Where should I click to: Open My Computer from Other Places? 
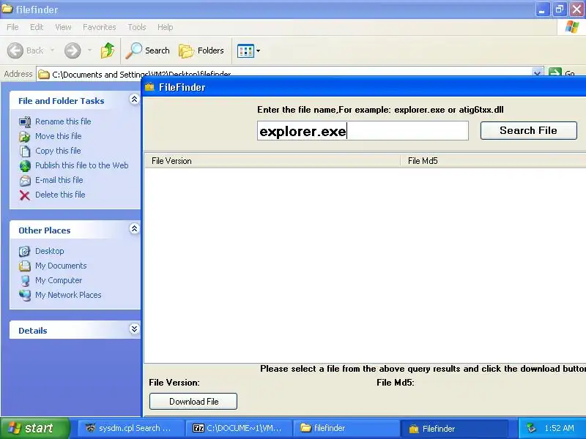pyautogui.click(x=59, y=280)
